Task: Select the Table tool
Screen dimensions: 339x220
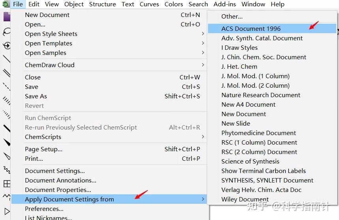Action: click(x=6, y=184)
